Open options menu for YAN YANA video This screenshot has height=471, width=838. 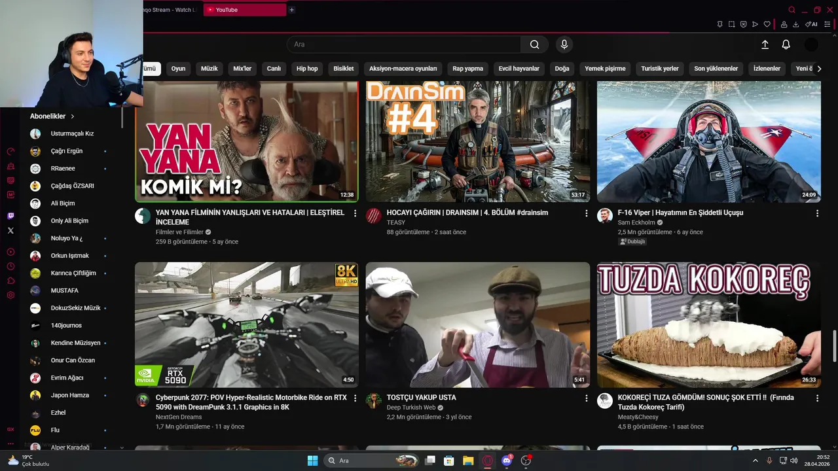(x=355, y=213)
